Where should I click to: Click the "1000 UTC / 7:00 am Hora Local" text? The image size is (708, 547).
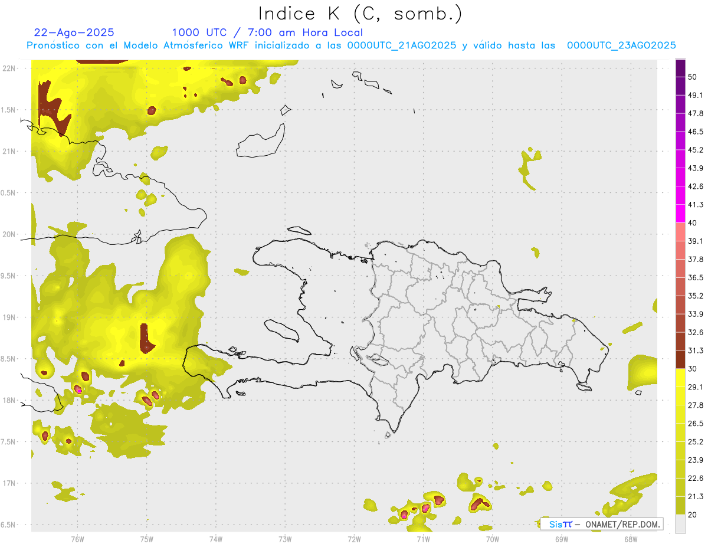(x=267, y=33)
